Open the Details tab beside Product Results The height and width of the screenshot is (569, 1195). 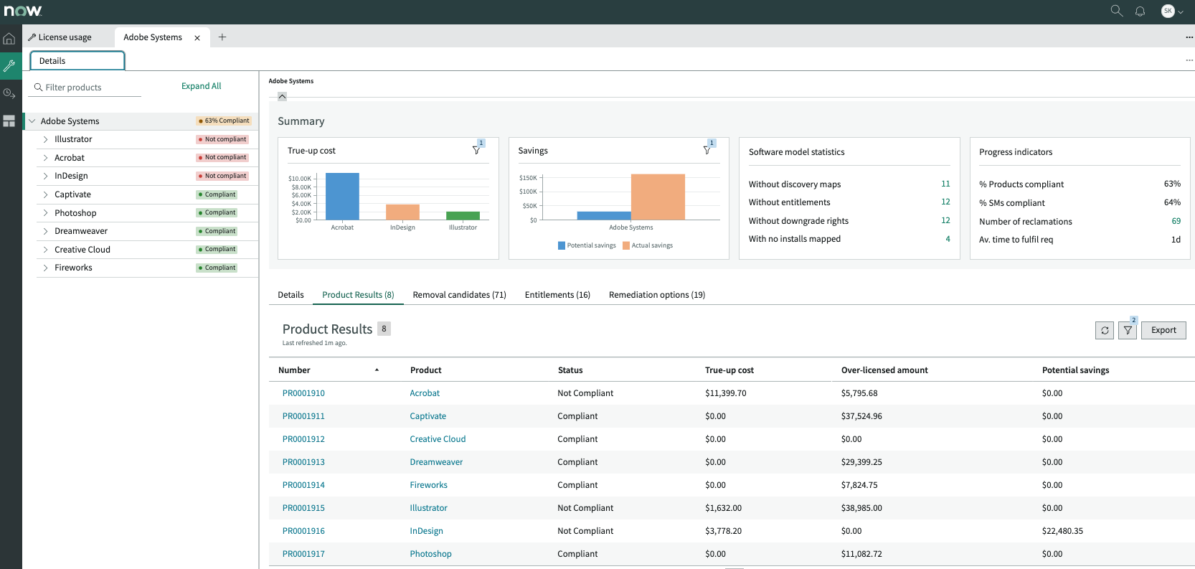pyautogui.click(x=291, y=295)
